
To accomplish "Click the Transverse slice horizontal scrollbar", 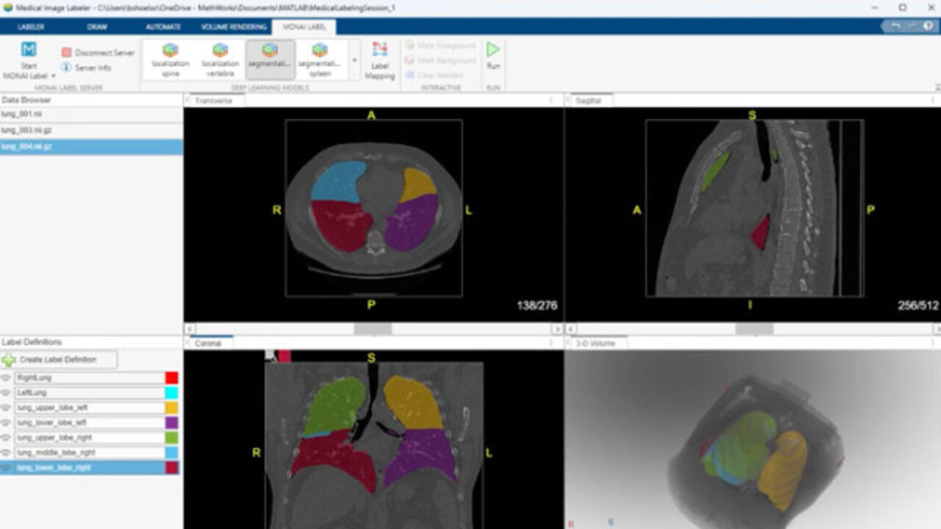I will point(373,329).
